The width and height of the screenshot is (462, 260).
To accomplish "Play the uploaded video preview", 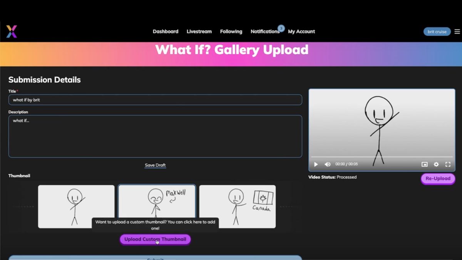I will point(316,164).
